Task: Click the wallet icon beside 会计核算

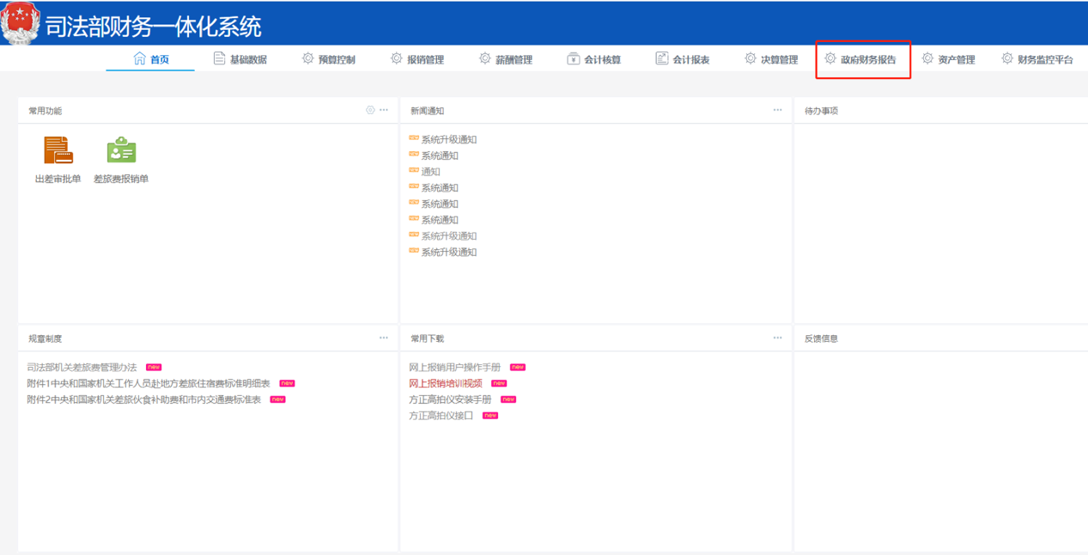Action: 573,58
